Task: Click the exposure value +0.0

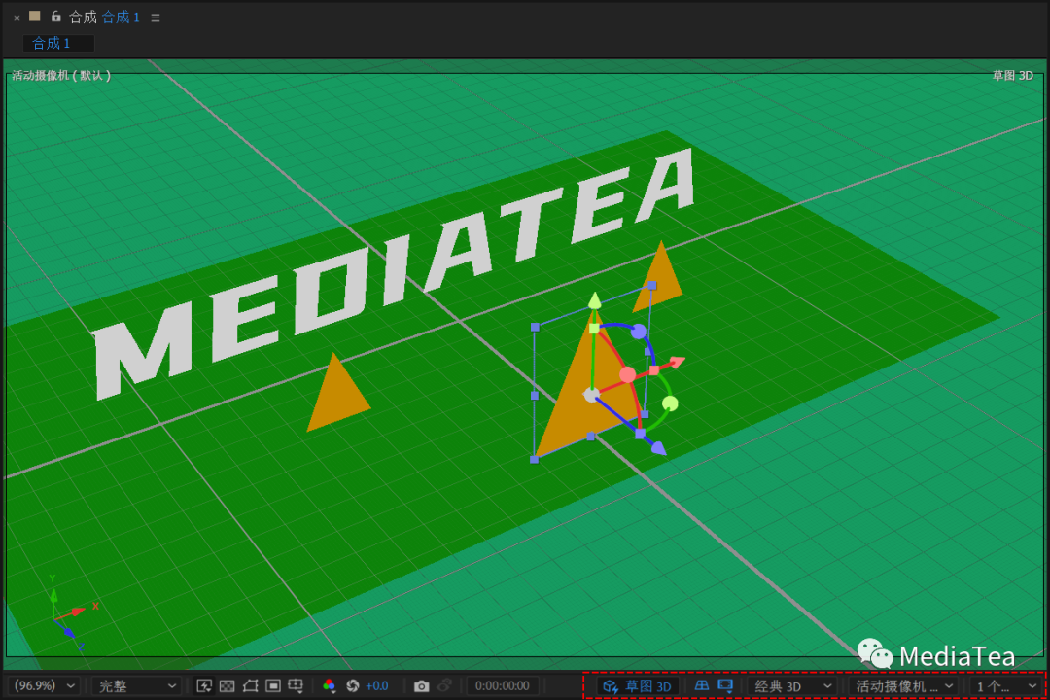Action: 377,686
